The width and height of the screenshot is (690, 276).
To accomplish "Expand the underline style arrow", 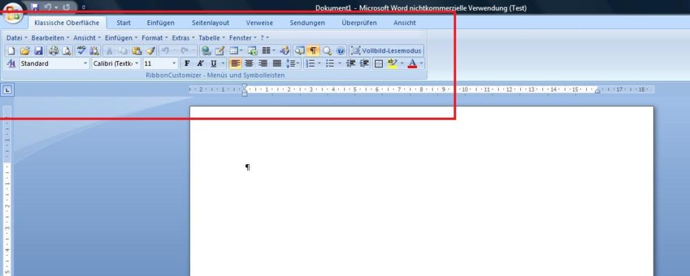I will pyautogui.click(x=222, y=64).
